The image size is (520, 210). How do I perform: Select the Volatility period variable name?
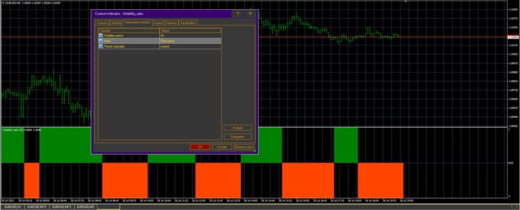[113, 35]
